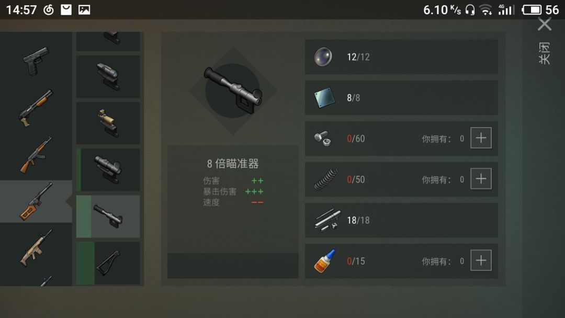Tap the metal plate material icon

324,98
